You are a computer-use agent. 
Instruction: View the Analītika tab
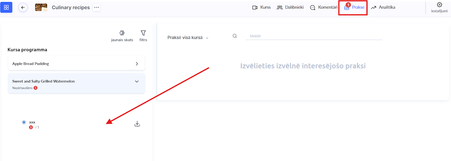tap(383, 7)
